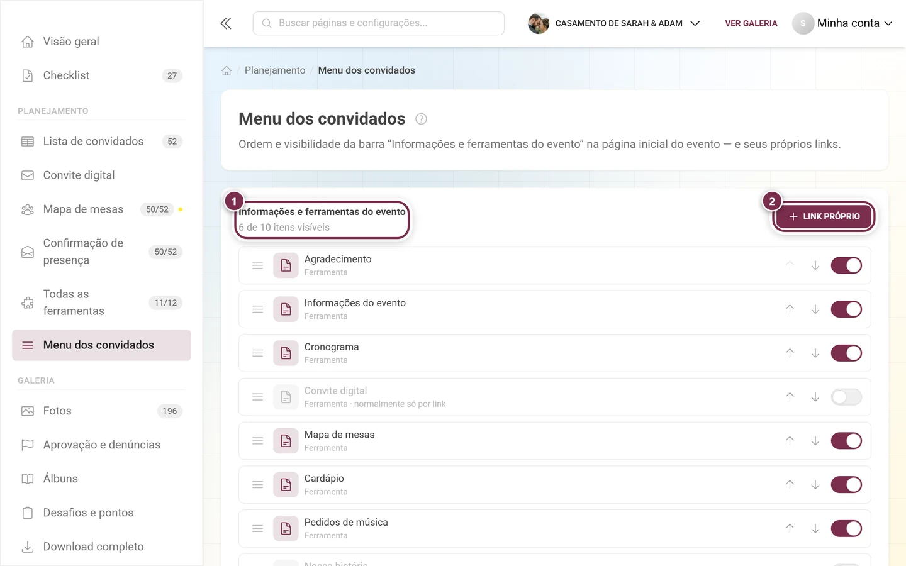The width and height of the screenshot is (906, 566).
Task: Open the Casamento de Sarah & Adam dropdown
Action: click(x=614, y=23)
